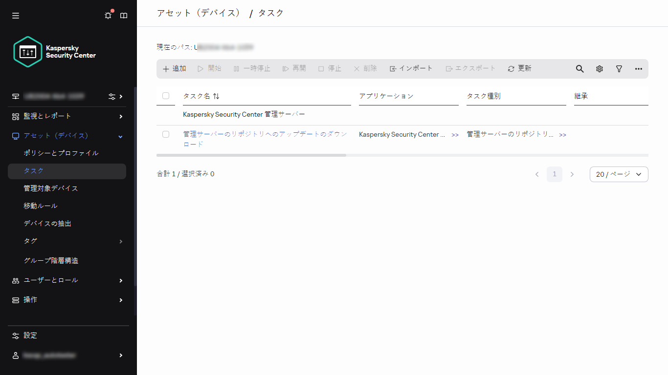Image resolution: width=668 pixels, height=375 pixels.
Task: Open the column settings gear above the table
Action: (x=599, y=68)
